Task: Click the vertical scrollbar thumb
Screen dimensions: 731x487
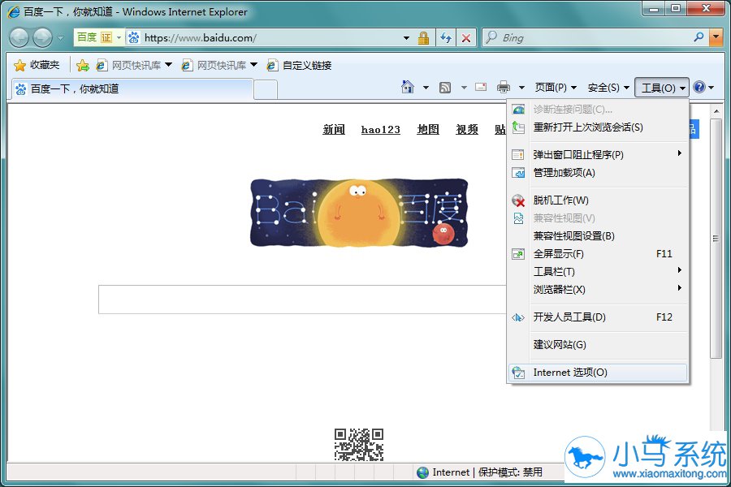Action: point(716,239)
